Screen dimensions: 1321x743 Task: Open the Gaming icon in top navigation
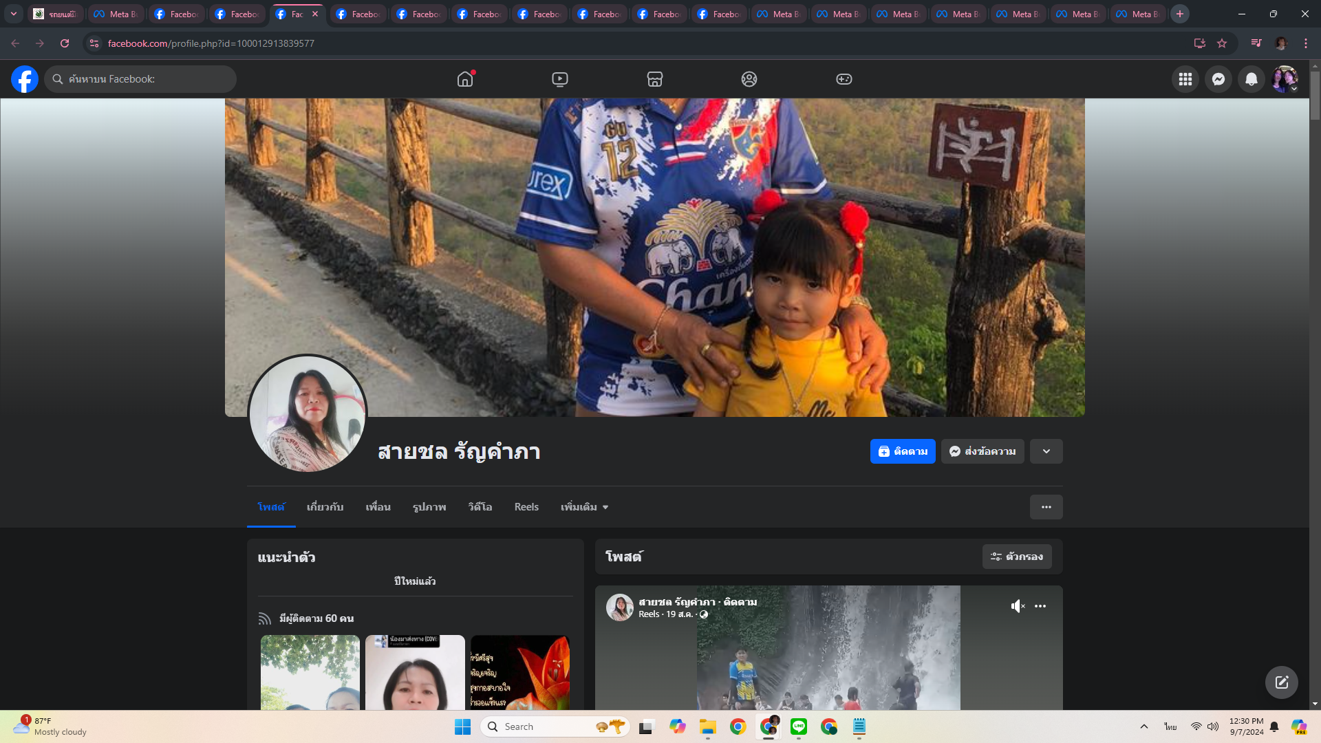pyautogui.click(x=844, y=79)
